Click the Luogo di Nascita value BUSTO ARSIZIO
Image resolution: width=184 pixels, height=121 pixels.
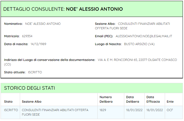click(139, 44)
